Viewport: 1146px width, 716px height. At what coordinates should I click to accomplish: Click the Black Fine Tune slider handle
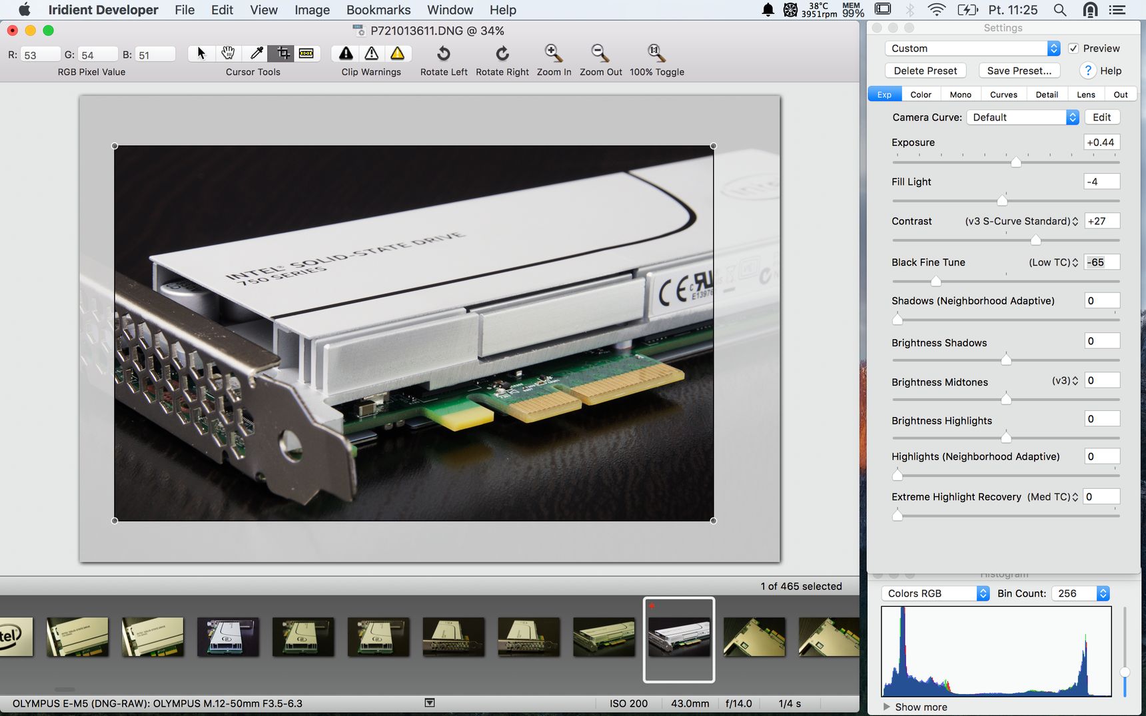pos(936,281)
